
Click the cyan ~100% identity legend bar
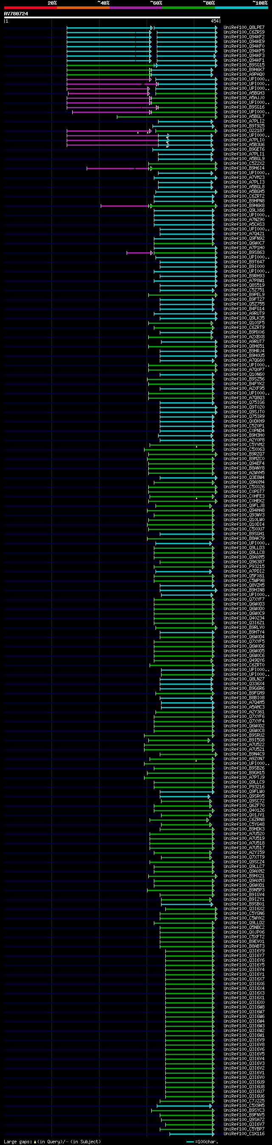click(x=241, y=8)
